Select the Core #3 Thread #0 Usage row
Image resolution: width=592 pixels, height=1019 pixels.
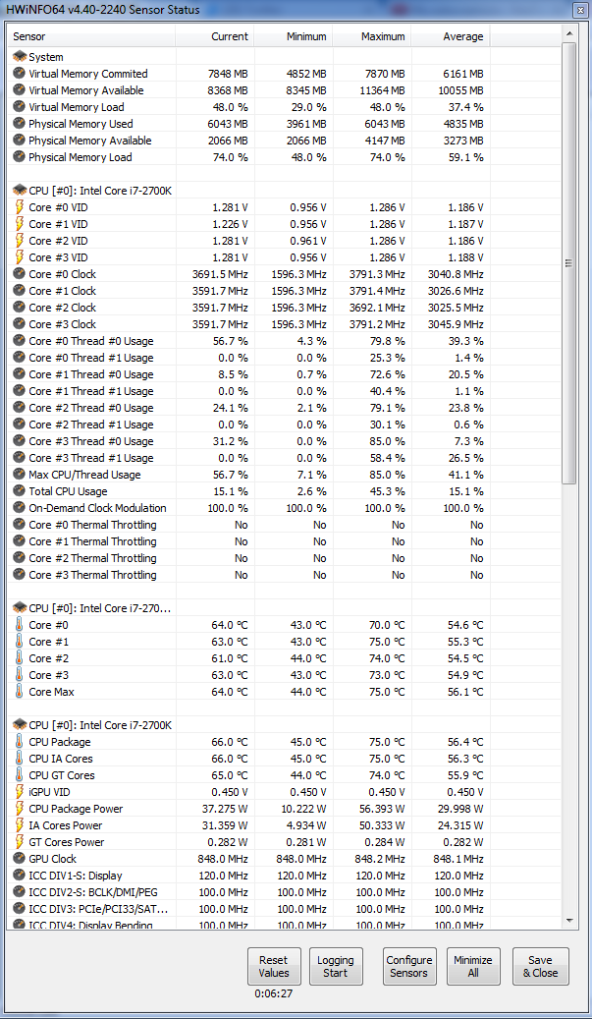pos(285,441)
